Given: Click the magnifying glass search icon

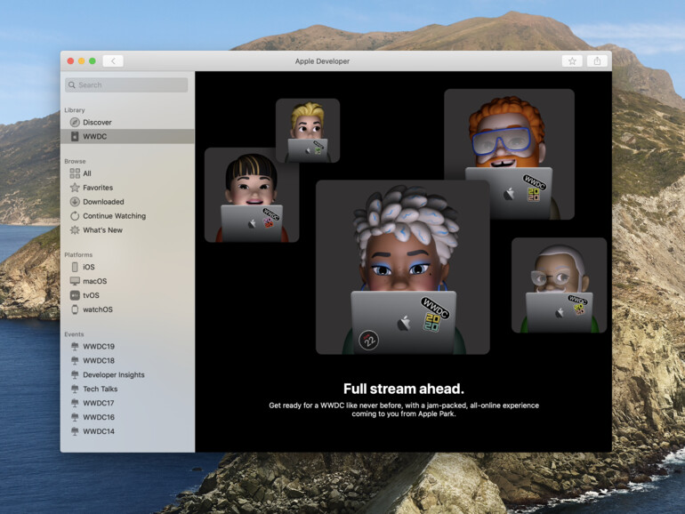Looking at the screenshot, I should pyautogui.click(x=72, y=84).
